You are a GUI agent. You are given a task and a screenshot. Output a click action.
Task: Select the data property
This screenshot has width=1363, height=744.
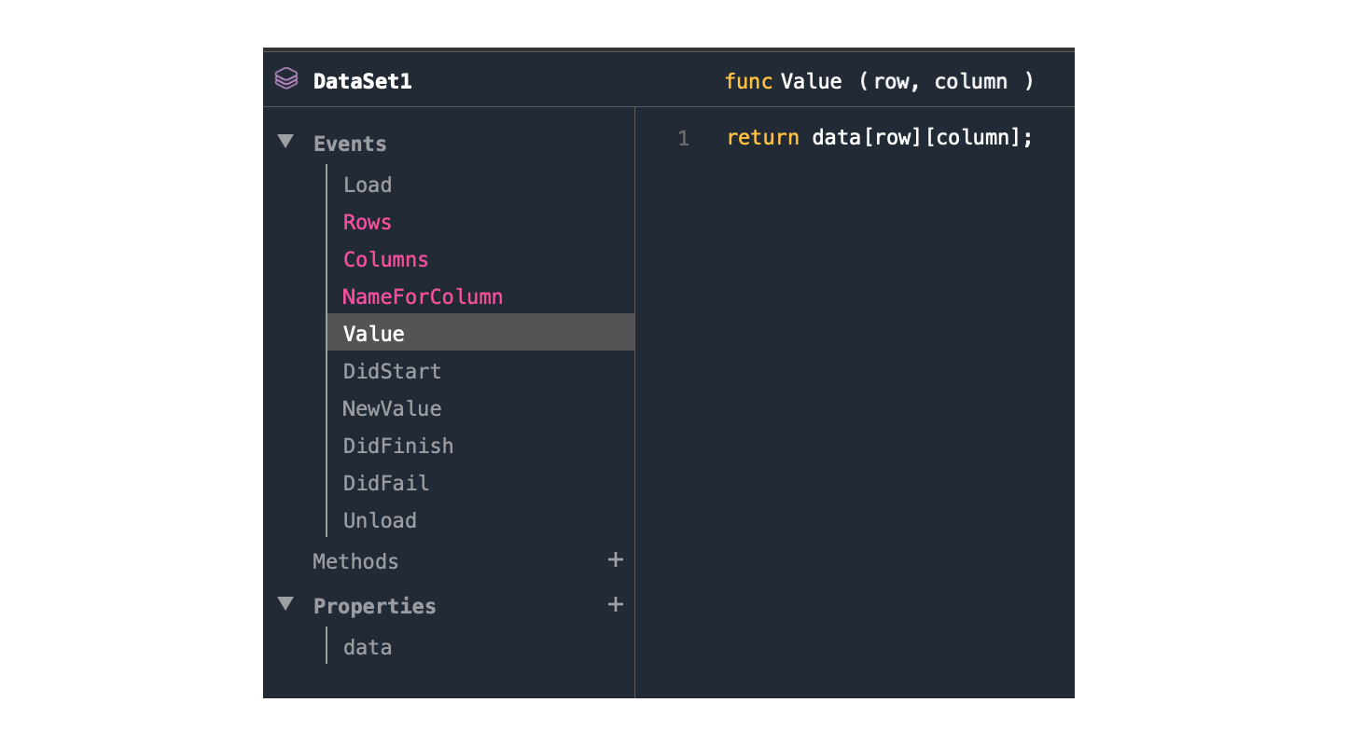[368, 647]
